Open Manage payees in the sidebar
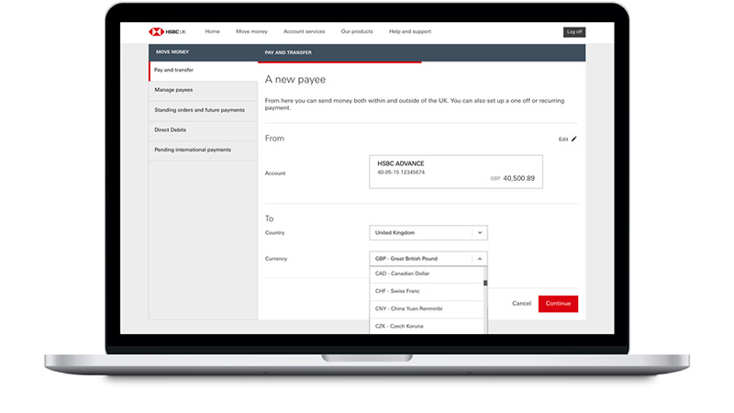 [x=203, y=90]
